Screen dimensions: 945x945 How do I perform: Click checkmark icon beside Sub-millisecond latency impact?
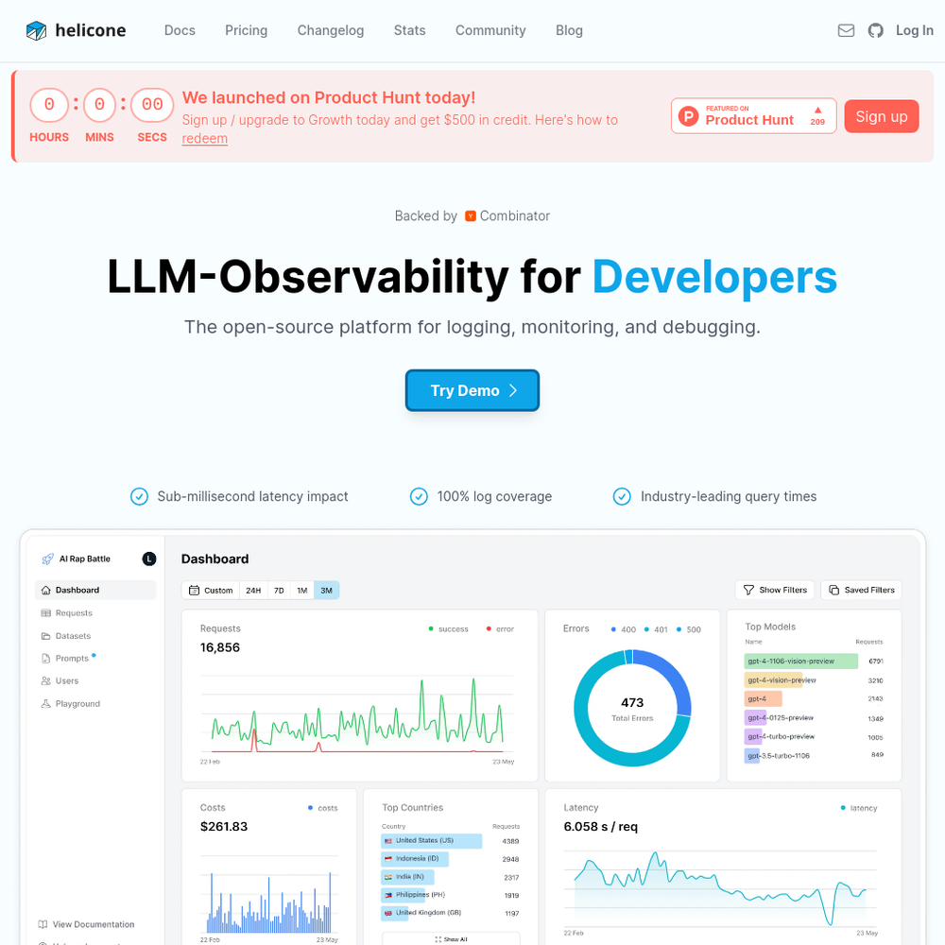[x=139, y=497]
